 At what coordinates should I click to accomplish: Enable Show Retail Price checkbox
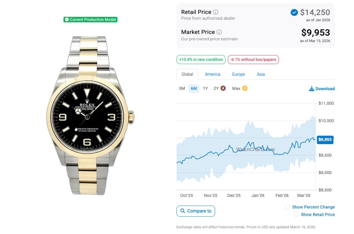[x=296, y=215]
